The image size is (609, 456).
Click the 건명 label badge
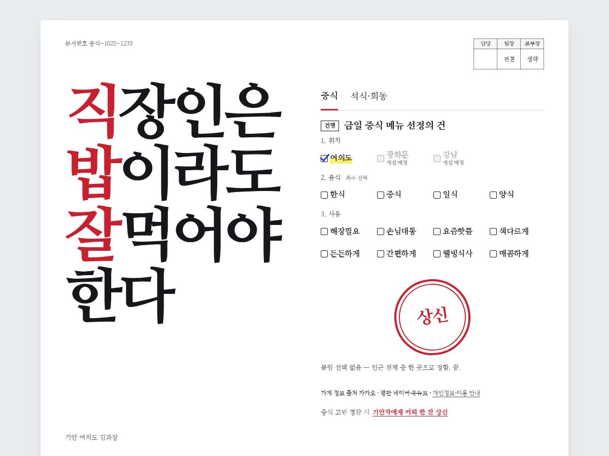(330, 126)
